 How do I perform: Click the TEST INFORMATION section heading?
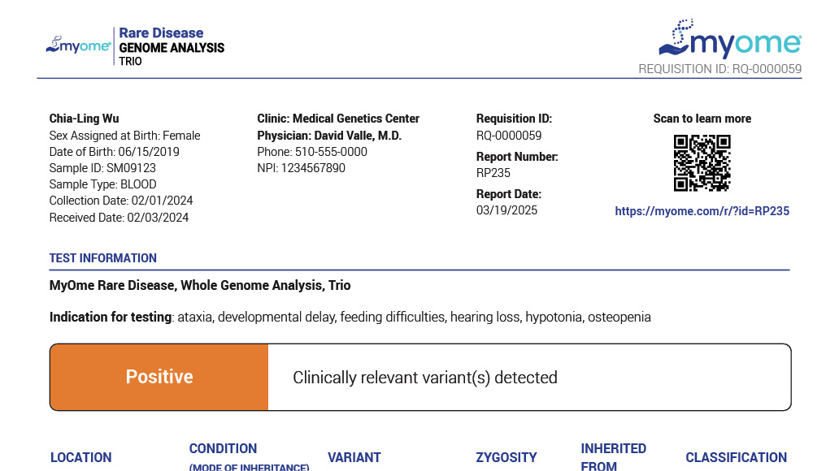pyautogui.click(x=103, y=258)
